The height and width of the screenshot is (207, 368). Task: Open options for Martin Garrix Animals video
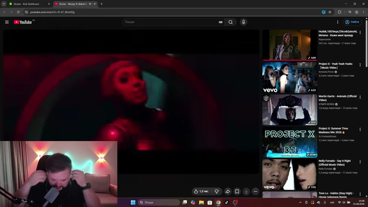pyautogui.click(x=360, y=97)
